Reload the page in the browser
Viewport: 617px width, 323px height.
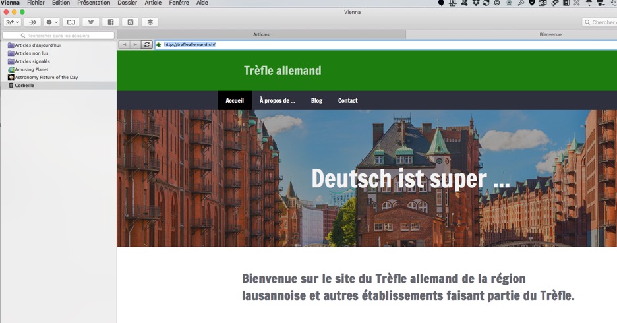tap(146, 45)
